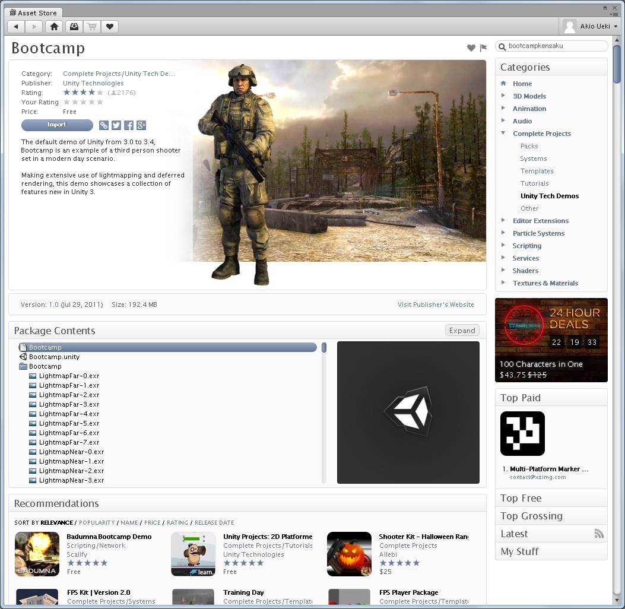
Task: Click the search field with bootcampkensaku
Action: 551,46
